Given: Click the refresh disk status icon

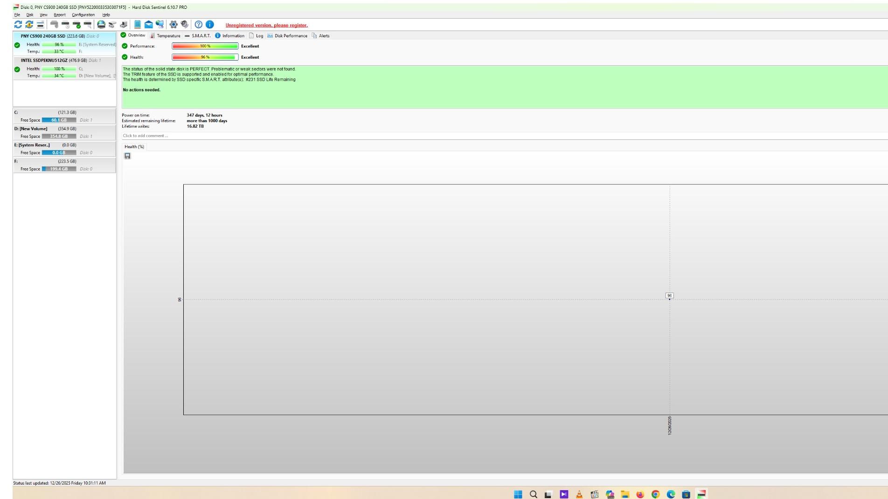Looking at the screenshot, I should click(x=18, y=25).
